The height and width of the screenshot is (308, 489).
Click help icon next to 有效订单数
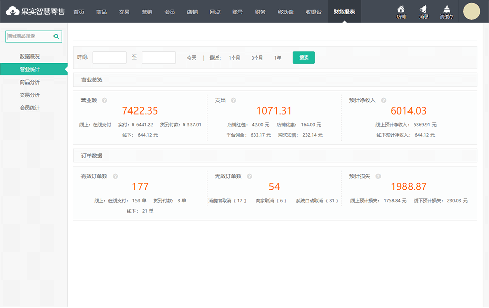click(115, 176)
